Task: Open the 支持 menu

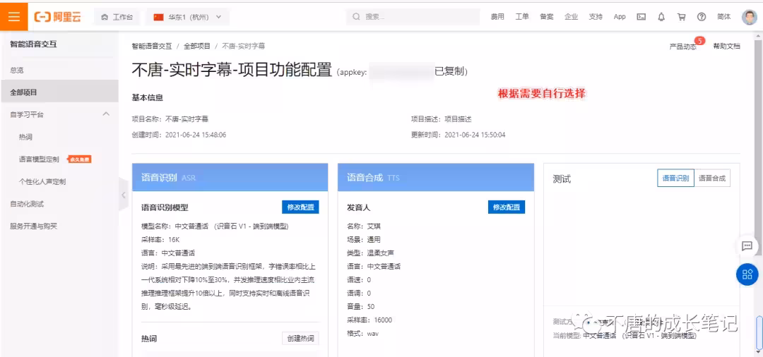Action: (596, 17)
